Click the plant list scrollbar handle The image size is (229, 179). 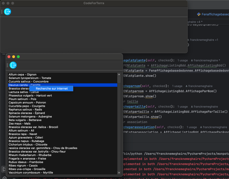[119, 80]
